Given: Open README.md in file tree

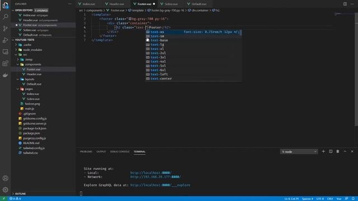Looking at the screenshot, I should click(31, 143).
